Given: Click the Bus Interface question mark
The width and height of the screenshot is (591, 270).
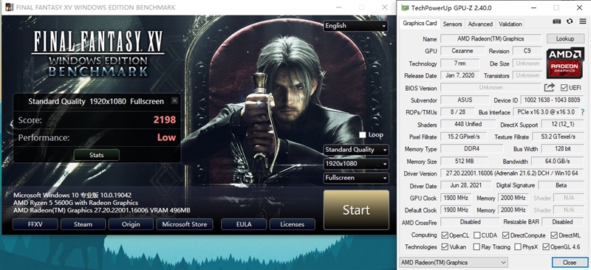Looking at the screenshot, I should point(582,112).
